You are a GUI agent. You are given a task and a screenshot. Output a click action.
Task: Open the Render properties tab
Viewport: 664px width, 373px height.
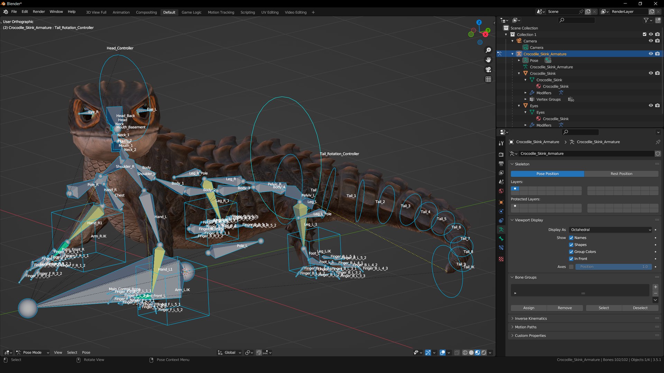pos(501,154)
